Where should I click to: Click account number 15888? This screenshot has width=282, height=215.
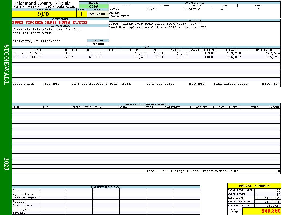(x=99, y=44)
